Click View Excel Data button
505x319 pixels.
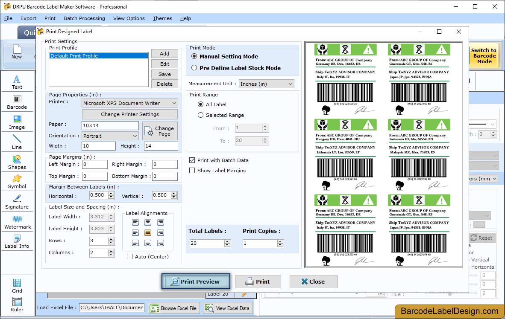[x=228, y=308]
